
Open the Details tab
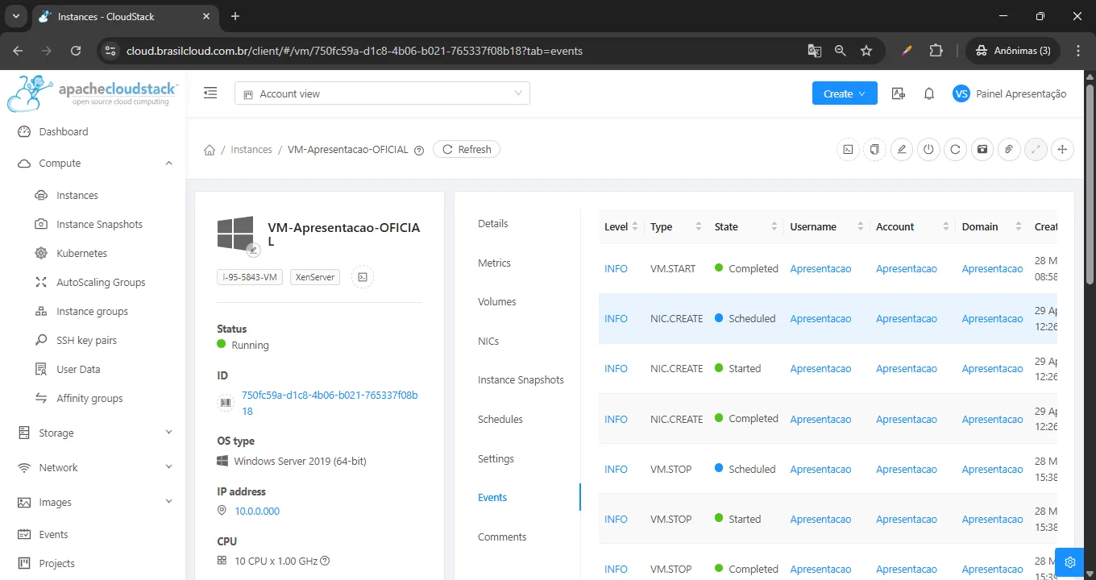(493, 224)
